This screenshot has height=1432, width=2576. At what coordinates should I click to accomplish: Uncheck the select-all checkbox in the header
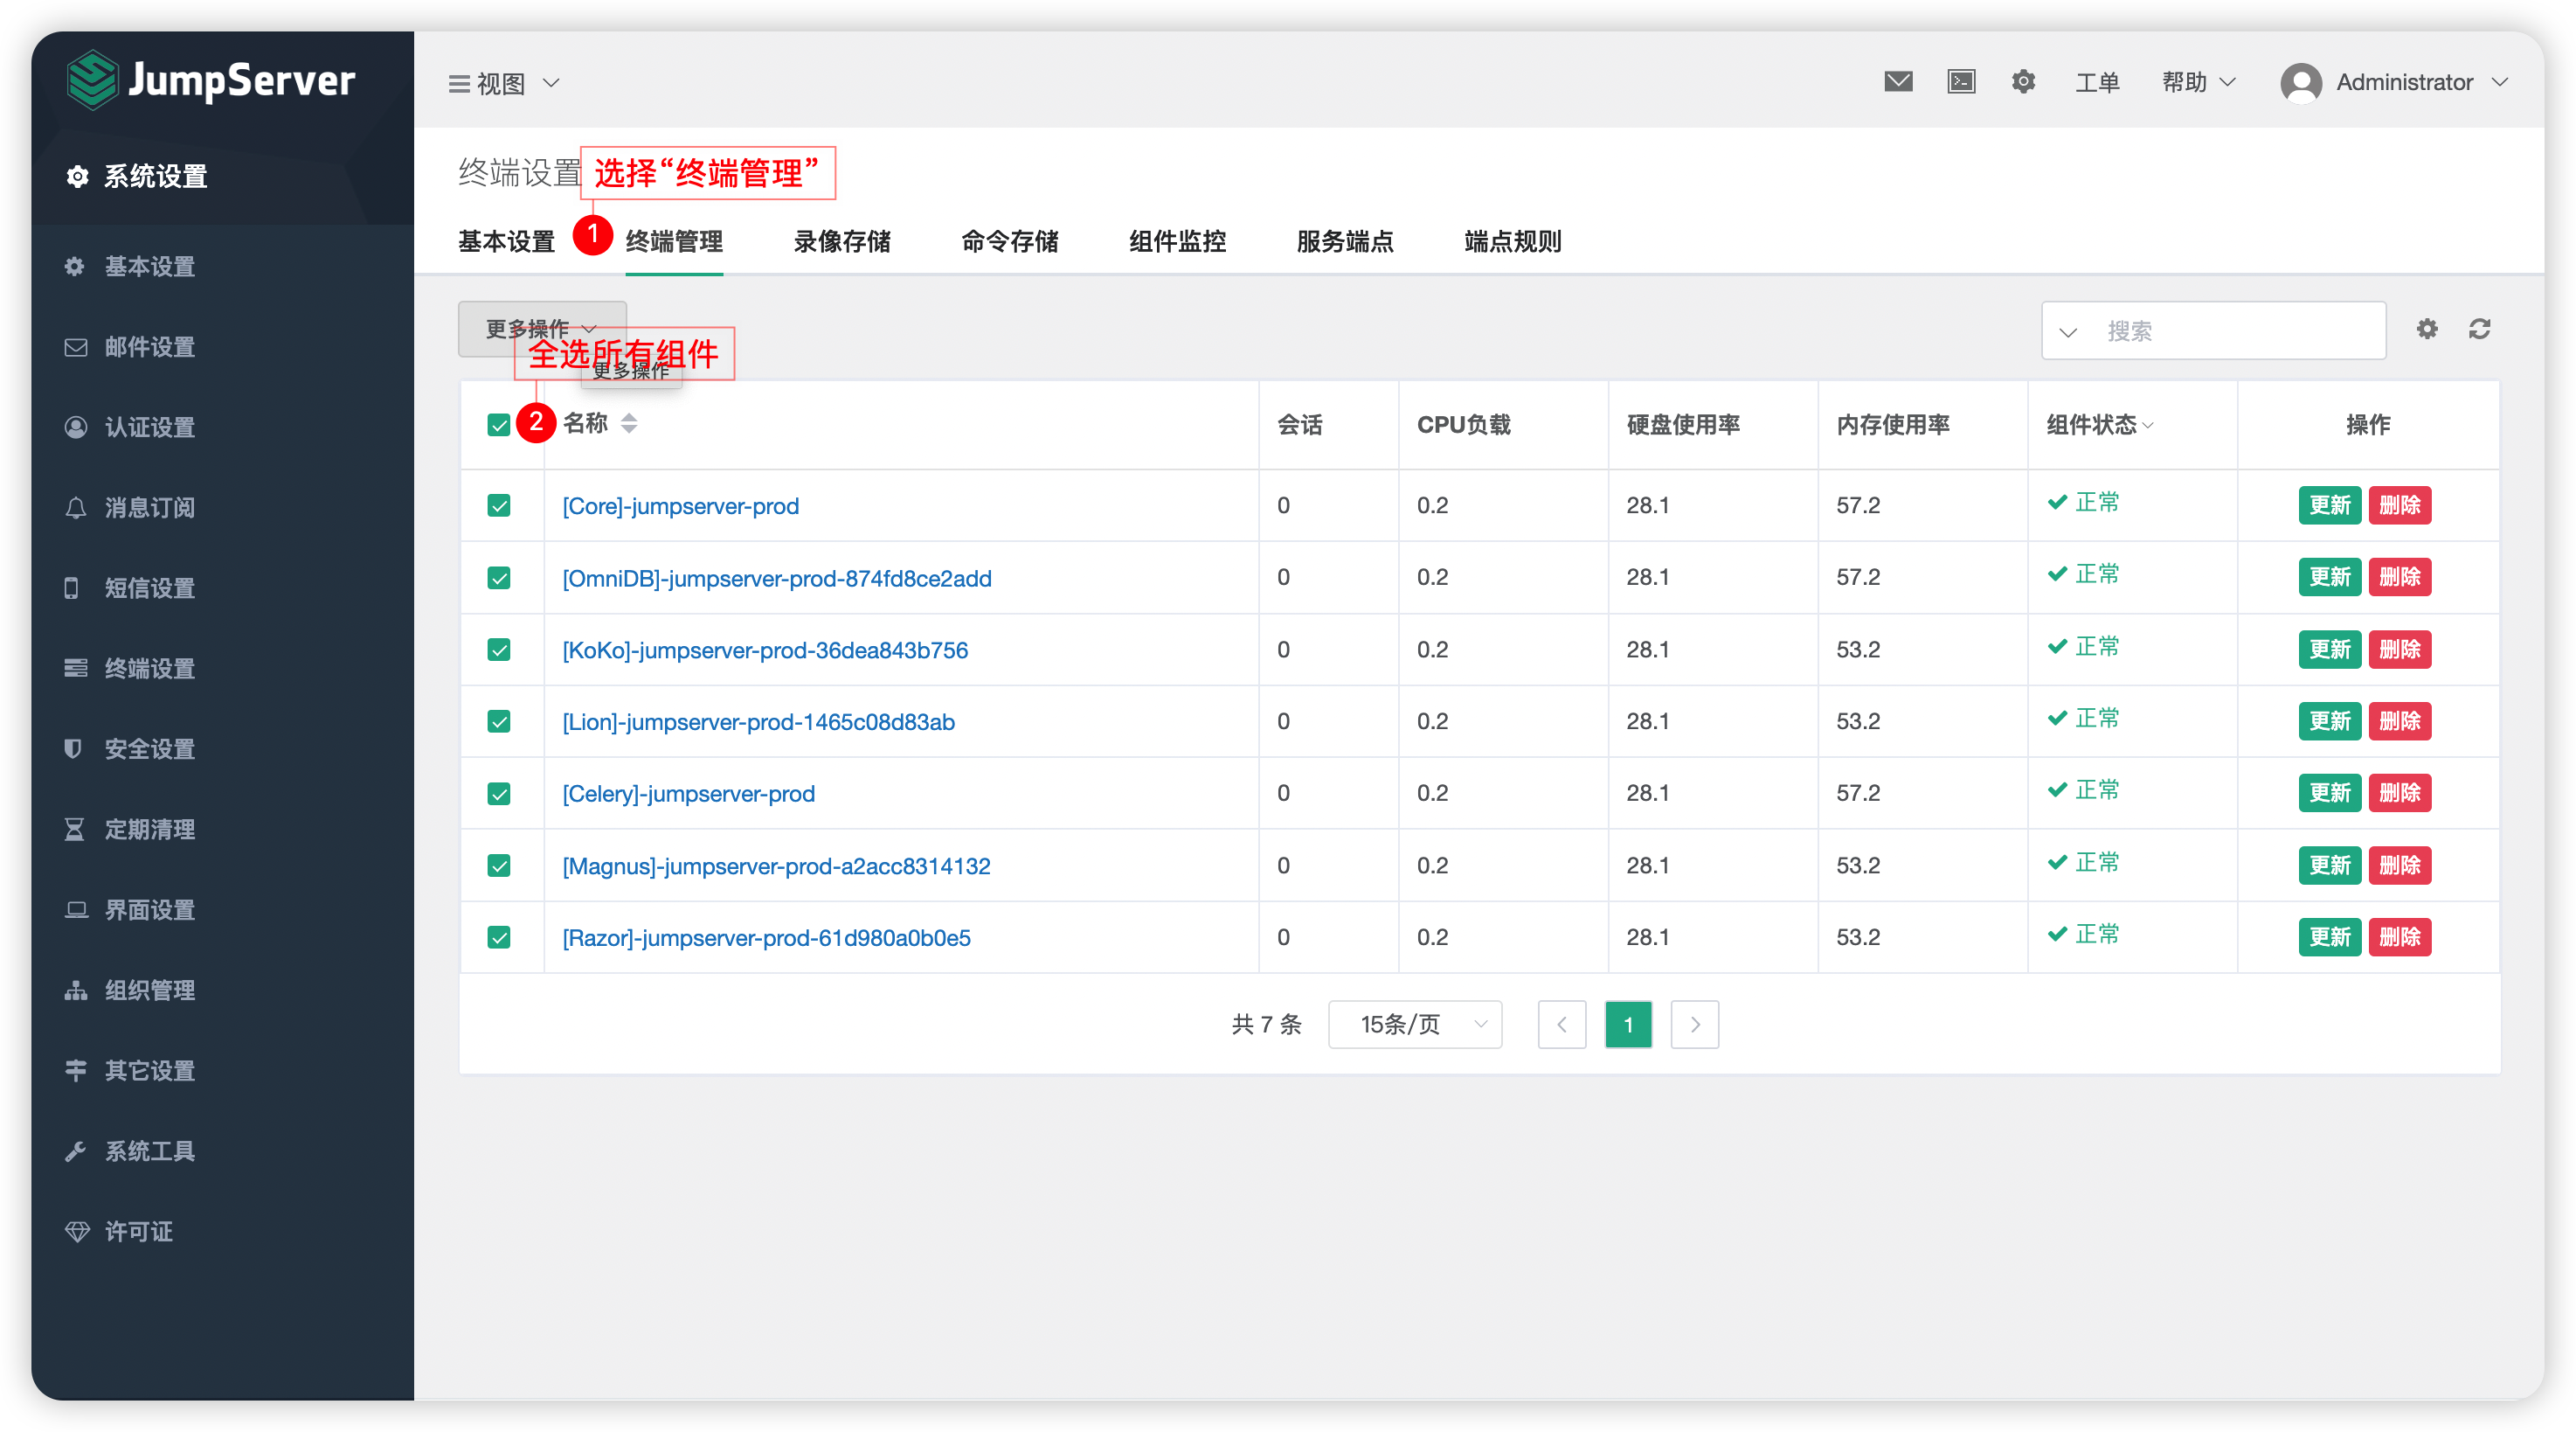point(499,425)
